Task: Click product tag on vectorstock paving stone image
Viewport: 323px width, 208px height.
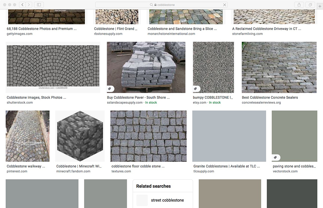Action: (276, 157)
